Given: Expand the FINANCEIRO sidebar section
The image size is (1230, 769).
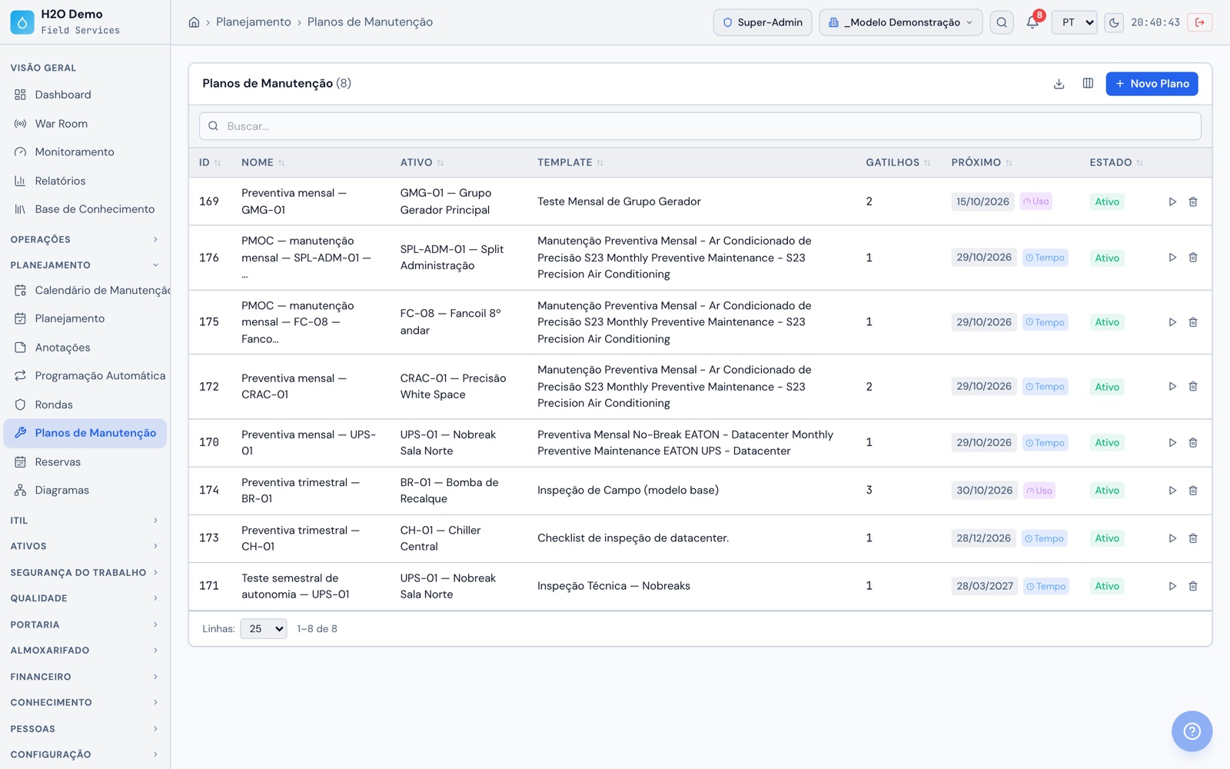Looking at the screenshot, I should pyautogui.click(x=85, y=677).
